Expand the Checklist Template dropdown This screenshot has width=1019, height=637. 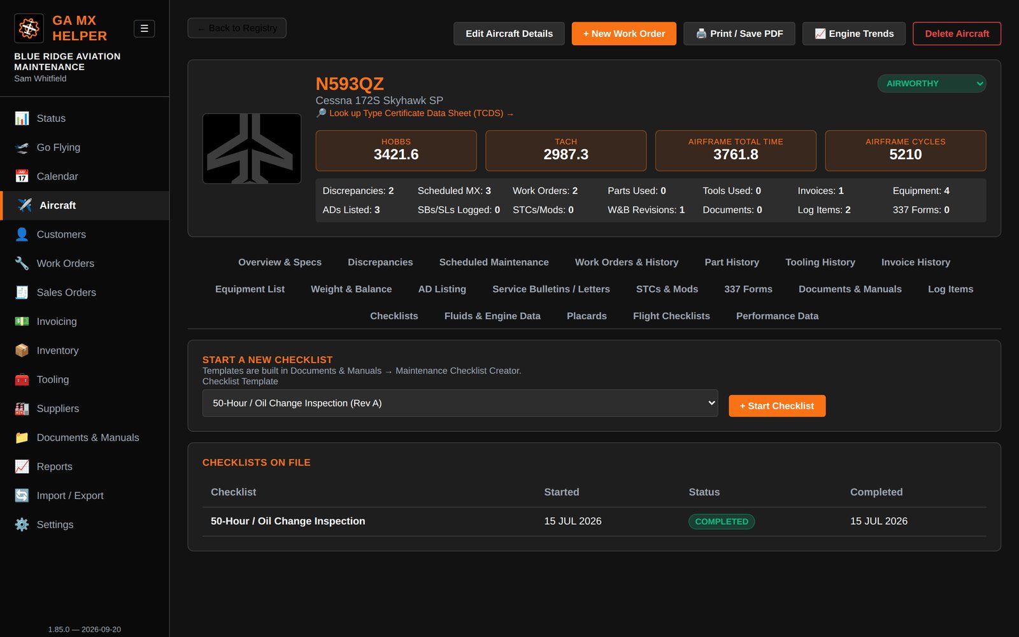pyautogui.click(x=460, y=403)
